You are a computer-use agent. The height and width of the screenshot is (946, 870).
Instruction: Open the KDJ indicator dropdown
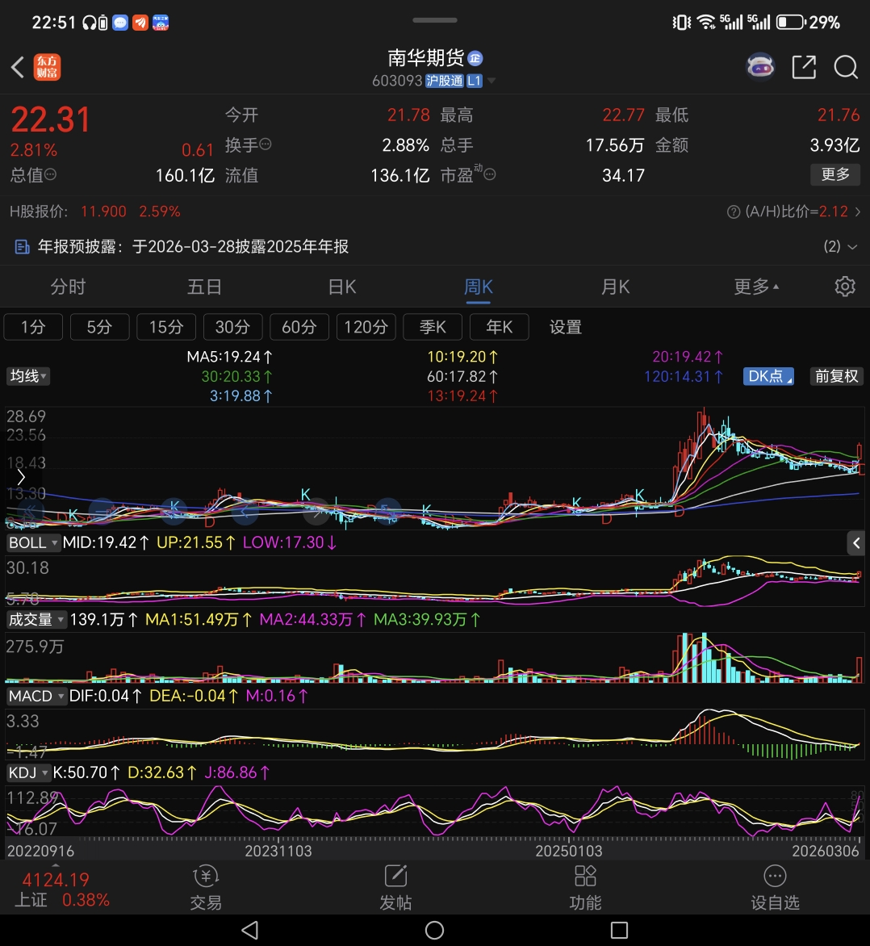coord(27,772)
